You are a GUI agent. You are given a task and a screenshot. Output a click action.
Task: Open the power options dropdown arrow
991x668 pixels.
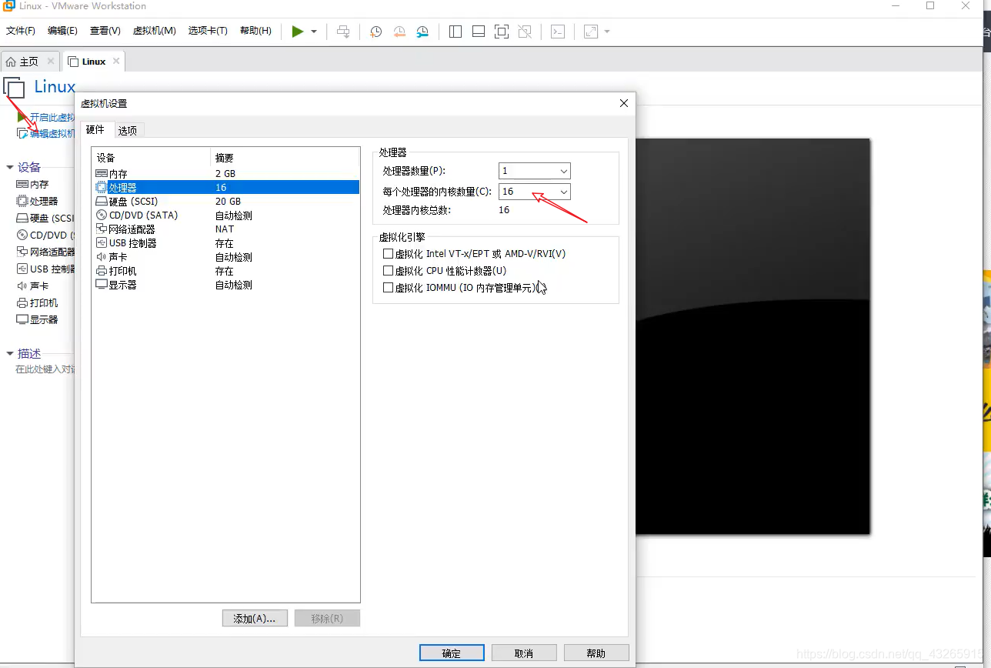[314, 32]
